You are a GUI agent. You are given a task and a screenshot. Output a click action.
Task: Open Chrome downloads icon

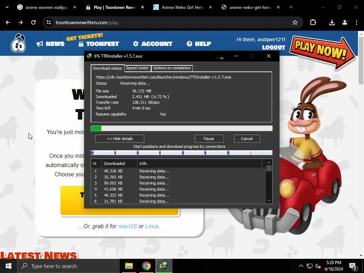click(332, 22)
